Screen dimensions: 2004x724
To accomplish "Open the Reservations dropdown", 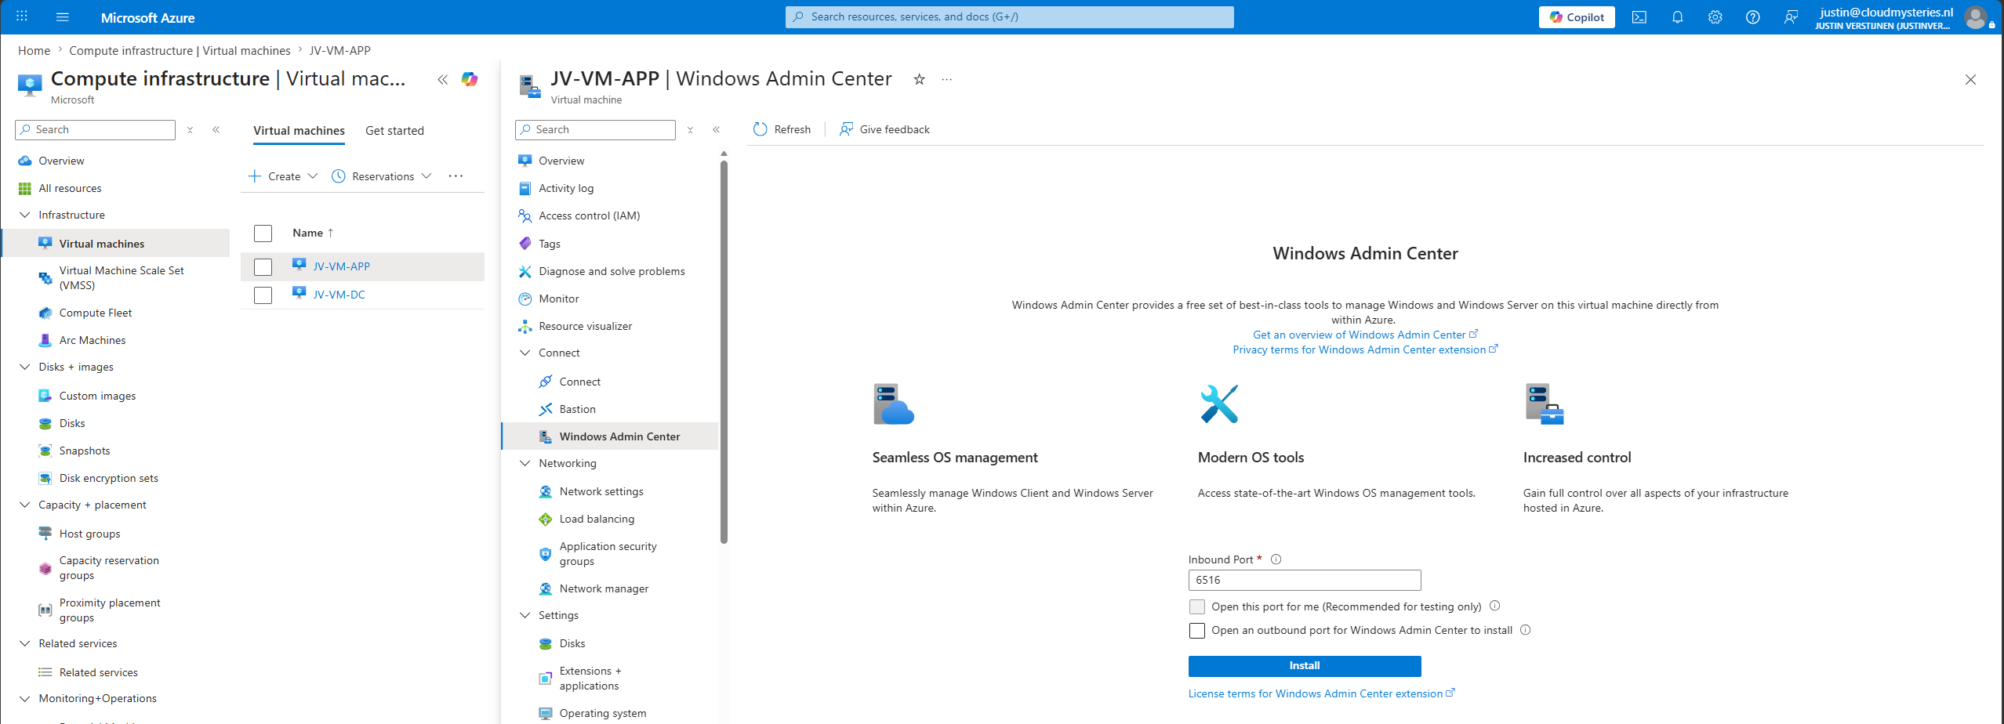I will point(382,176).
